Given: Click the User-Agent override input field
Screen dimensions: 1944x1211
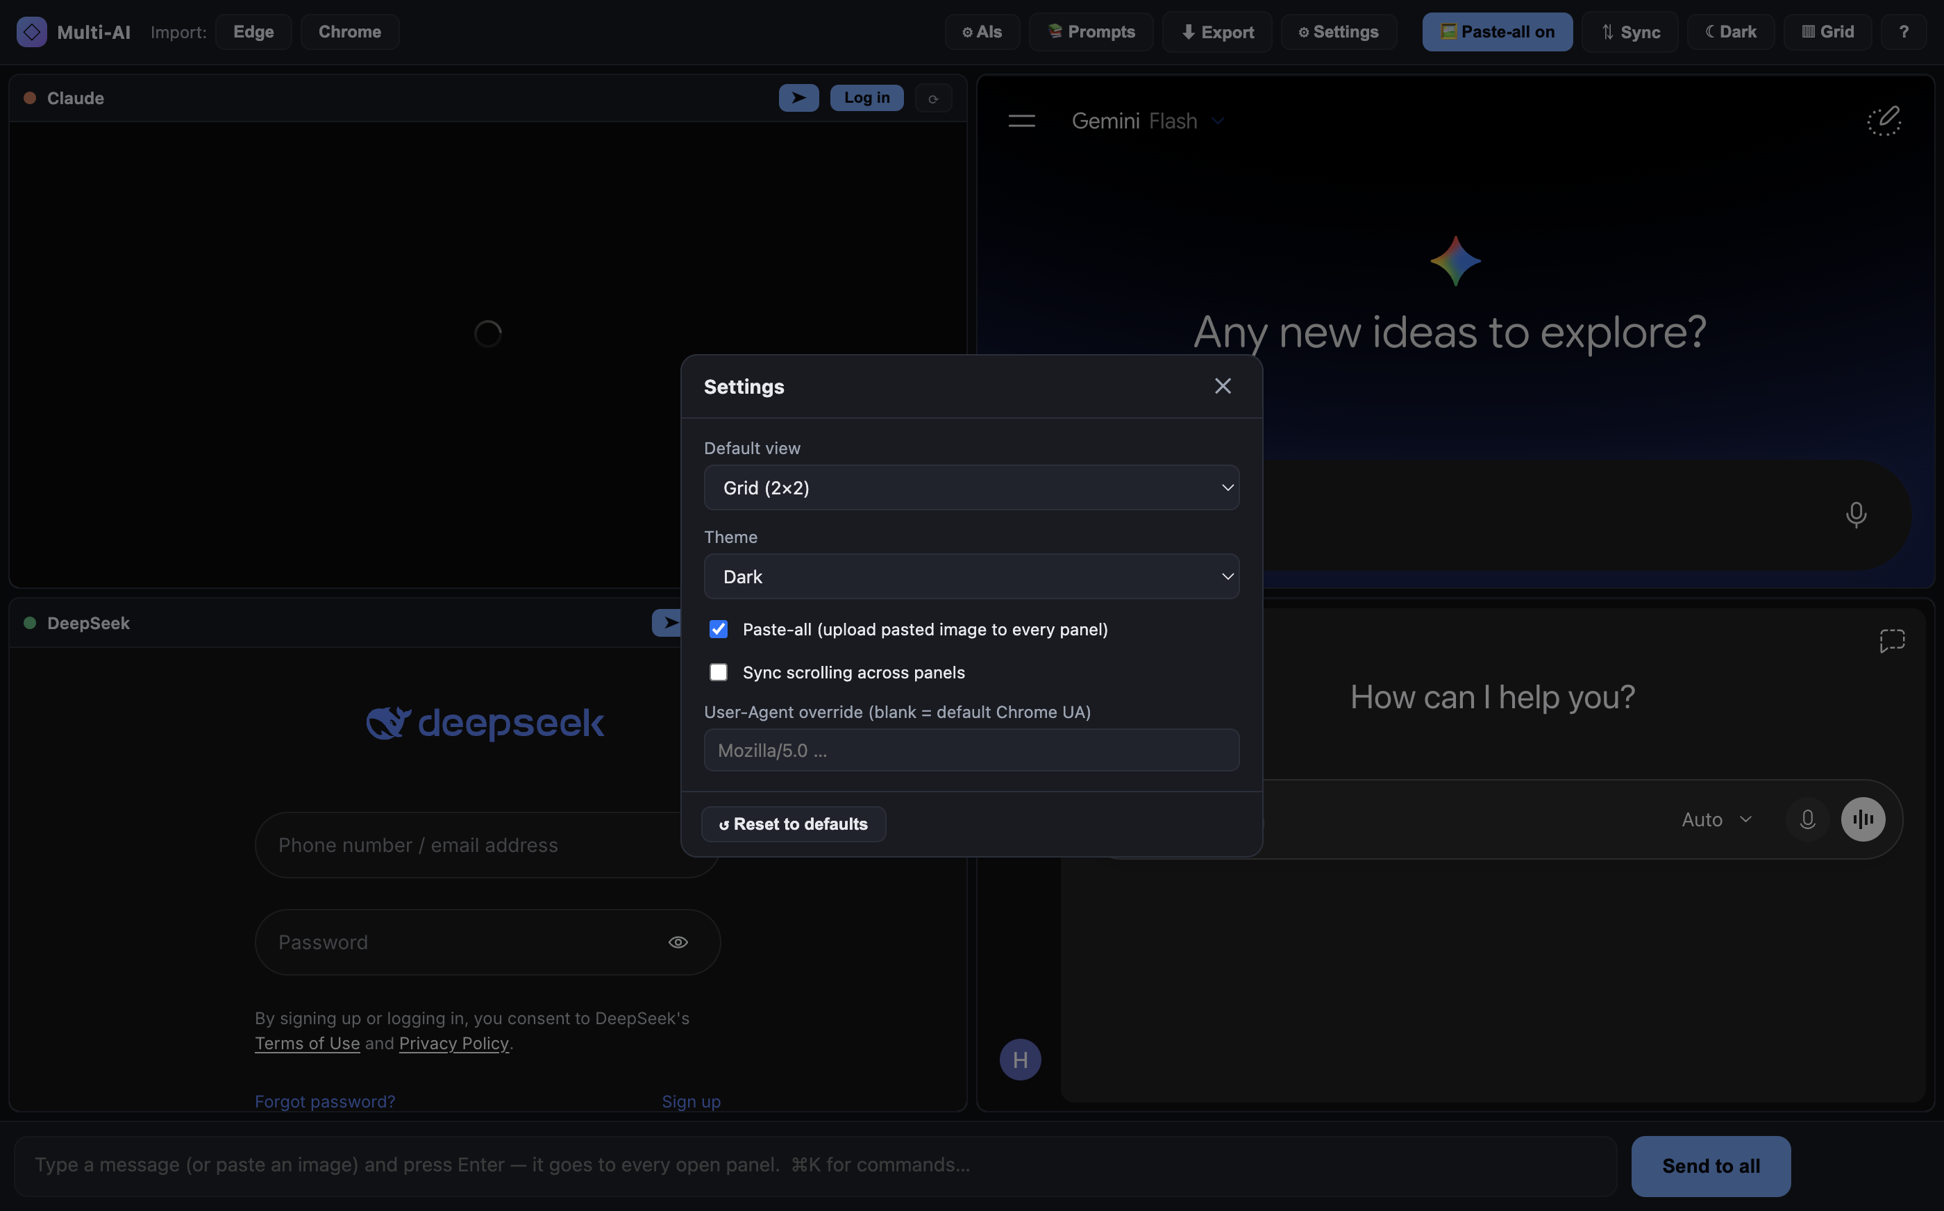Looking at the screenshot, I should point(971,751).
